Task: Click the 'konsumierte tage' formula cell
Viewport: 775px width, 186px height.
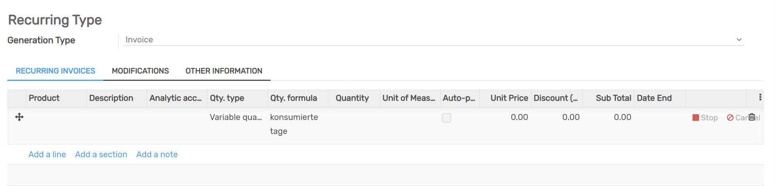Action: pos(294,124)
